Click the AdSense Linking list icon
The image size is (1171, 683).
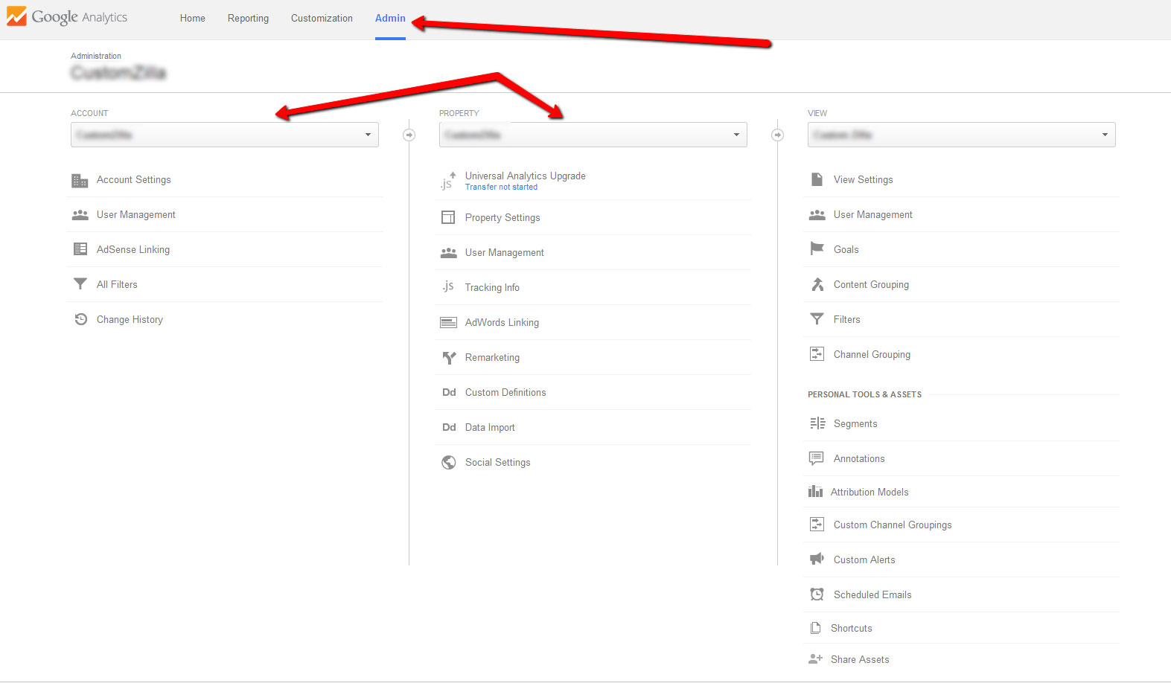(x=80, y=249)
